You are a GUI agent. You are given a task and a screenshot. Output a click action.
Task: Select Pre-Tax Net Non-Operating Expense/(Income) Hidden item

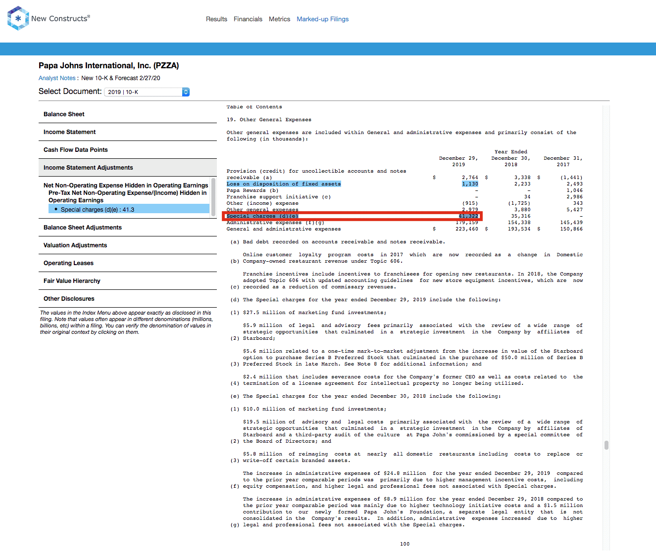(x=127, y=196)
